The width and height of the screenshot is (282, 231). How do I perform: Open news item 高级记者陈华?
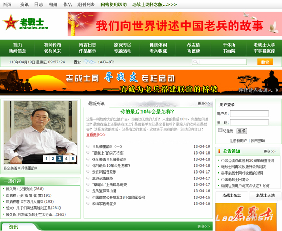click(103, 178)
